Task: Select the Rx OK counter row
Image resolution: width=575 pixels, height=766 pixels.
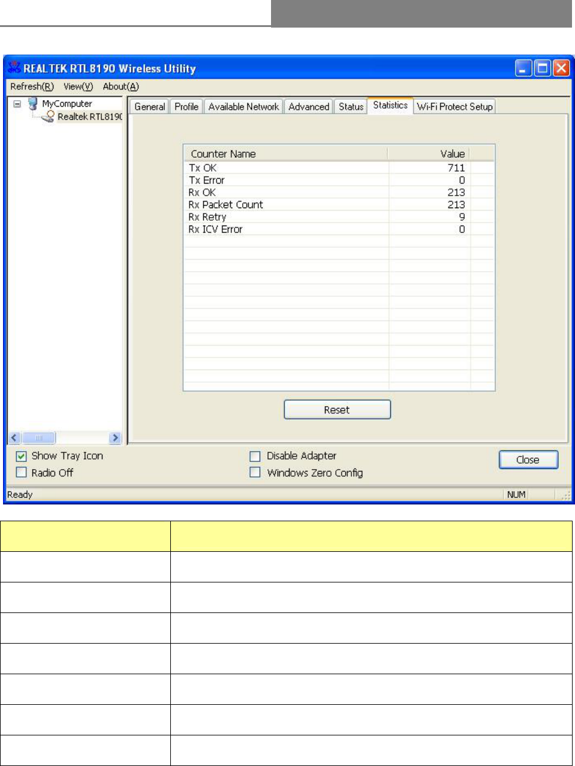Action: pyautogui.click(x=339, y=193)
